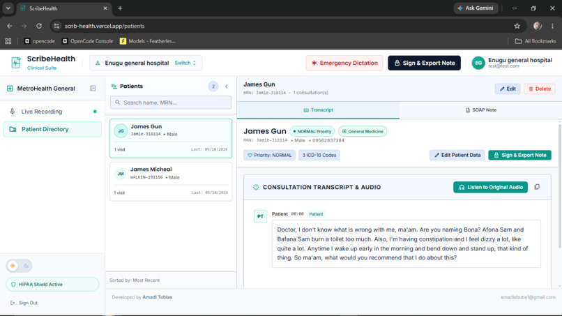
Task: Click the ScribeHealth heartbeat logo icon
Action: click(16, 63)
